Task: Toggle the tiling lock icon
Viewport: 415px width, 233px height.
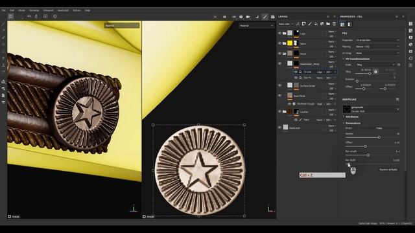Action: (x=375, y=71)
